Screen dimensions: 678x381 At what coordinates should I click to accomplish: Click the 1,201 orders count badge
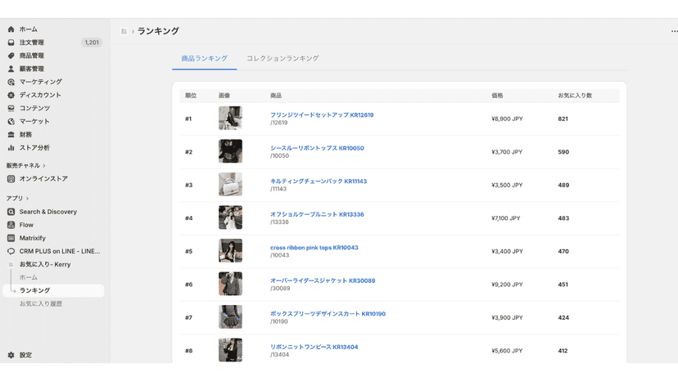pos(92,43)
